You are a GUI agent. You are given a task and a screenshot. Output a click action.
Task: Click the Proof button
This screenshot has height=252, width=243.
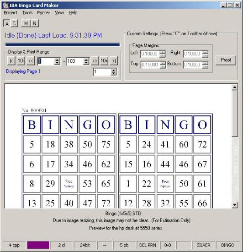(226, 60)
